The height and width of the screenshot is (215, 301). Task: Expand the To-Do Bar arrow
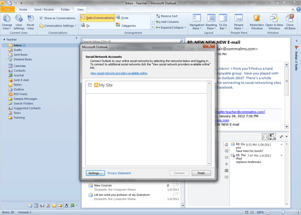(296, 40)
